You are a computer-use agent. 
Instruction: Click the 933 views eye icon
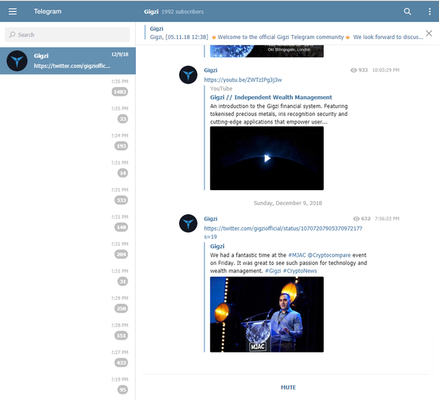[x=354, y=70]
